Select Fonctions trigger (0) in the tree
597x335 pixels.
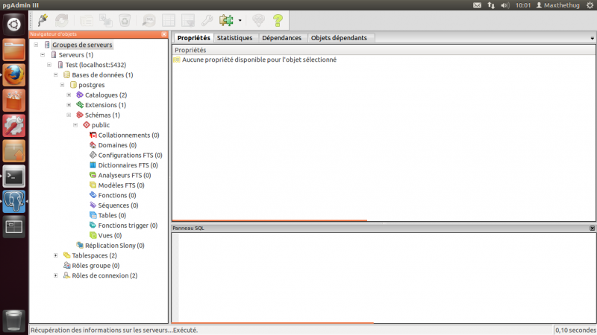[x=127, y=225]
